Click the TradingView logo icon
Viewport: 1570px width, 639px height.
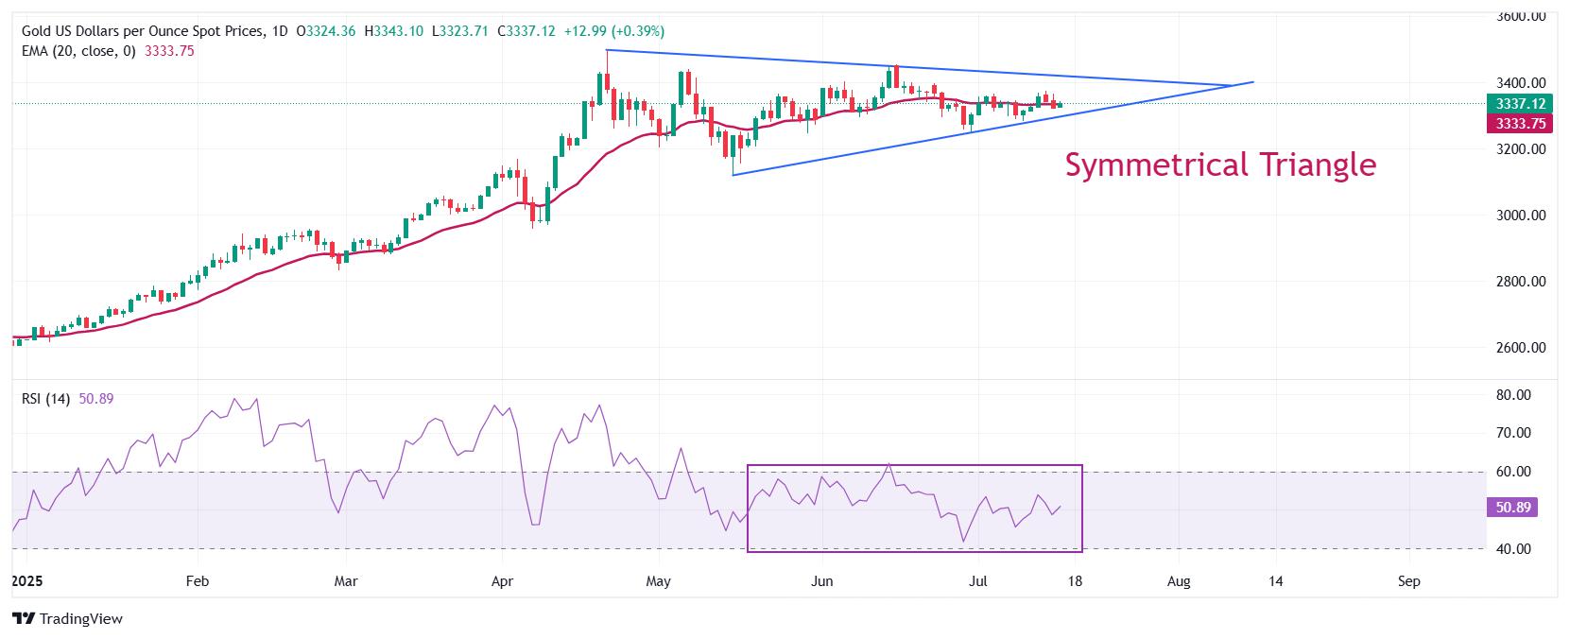tap(24, 618)
